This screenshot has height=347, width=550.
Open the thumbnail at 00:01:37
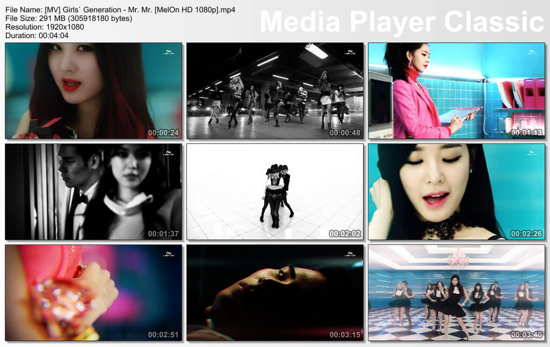[93, 192]
